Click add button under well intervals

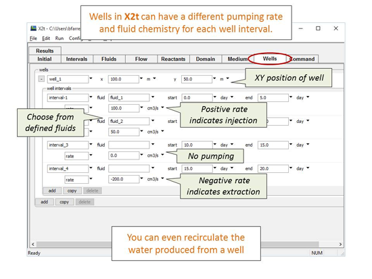52,191
